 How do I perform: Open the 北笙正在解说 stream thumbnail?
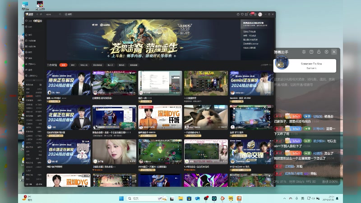pyautogui.click(x=69, y=117)
